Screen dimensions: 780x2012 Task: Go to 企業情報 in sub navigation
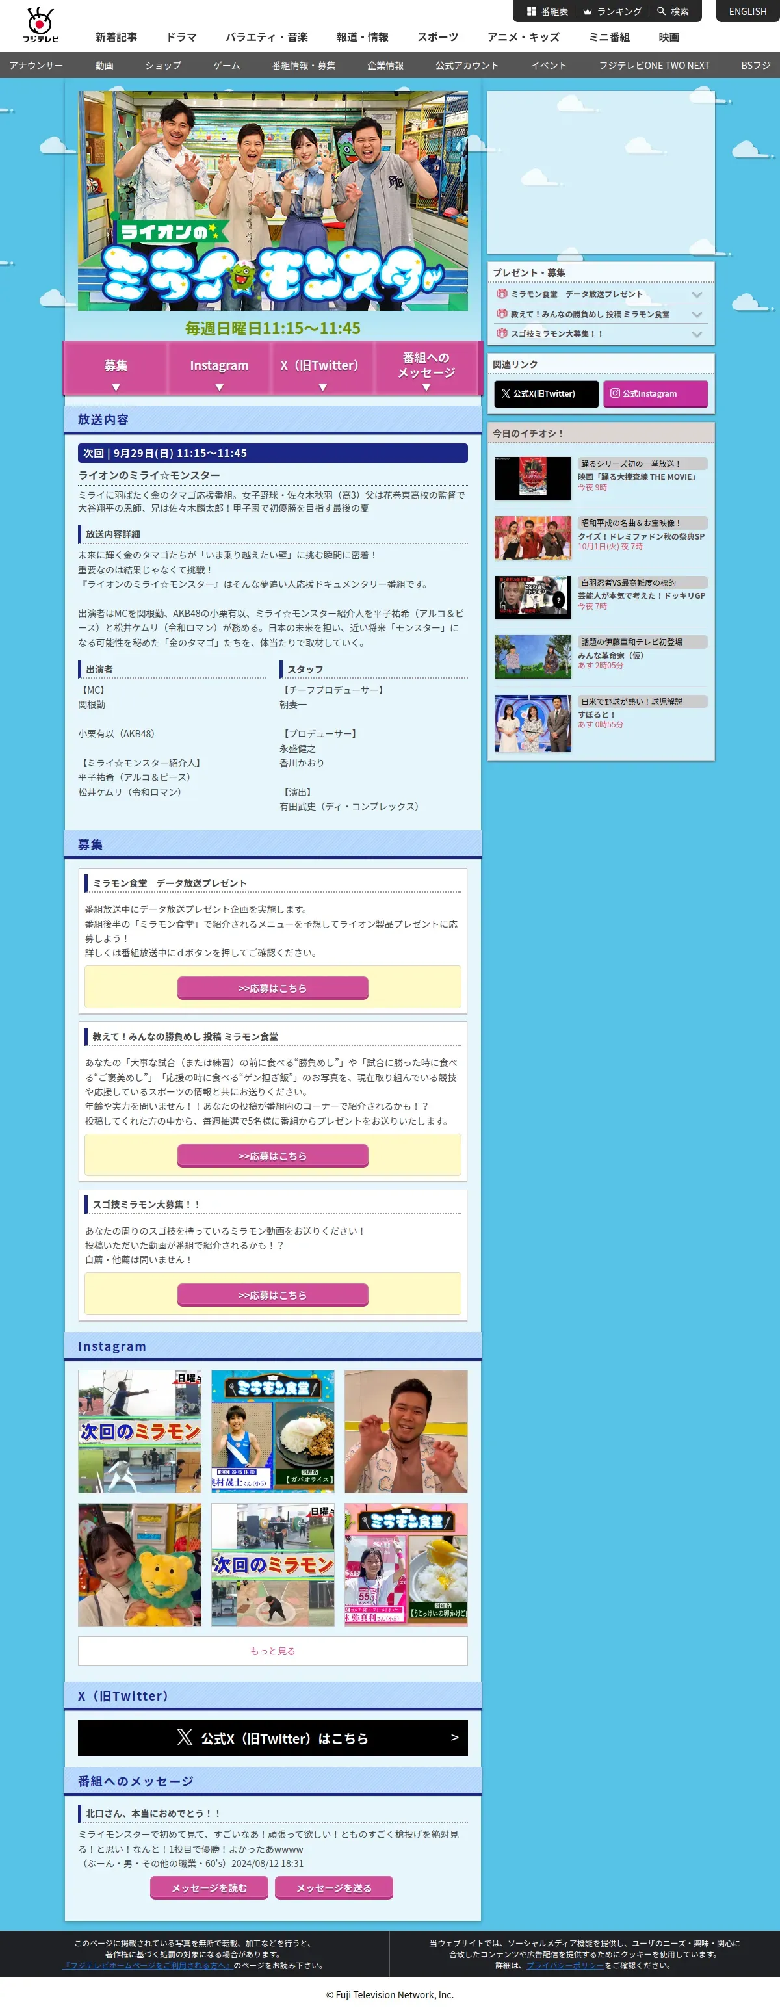click(x=385, y=66)
